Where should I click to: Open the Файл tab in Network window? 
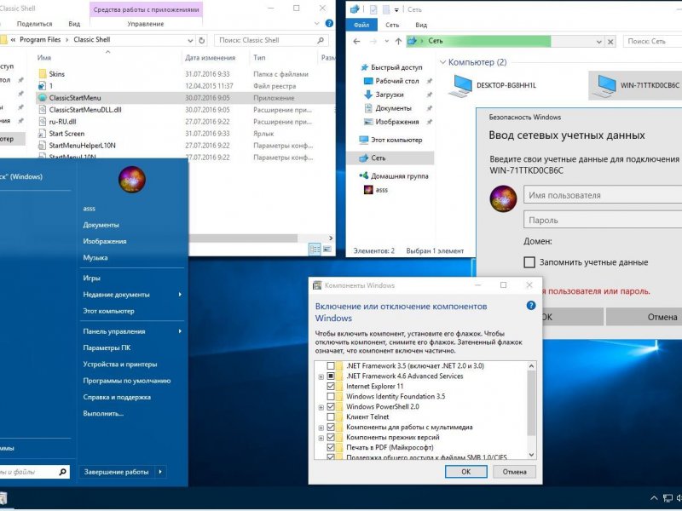pyautogui.click(x=361, y=25)
